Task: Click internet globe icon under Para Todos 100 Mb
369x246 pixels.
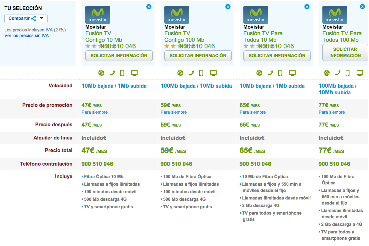Action: (326, 73)
